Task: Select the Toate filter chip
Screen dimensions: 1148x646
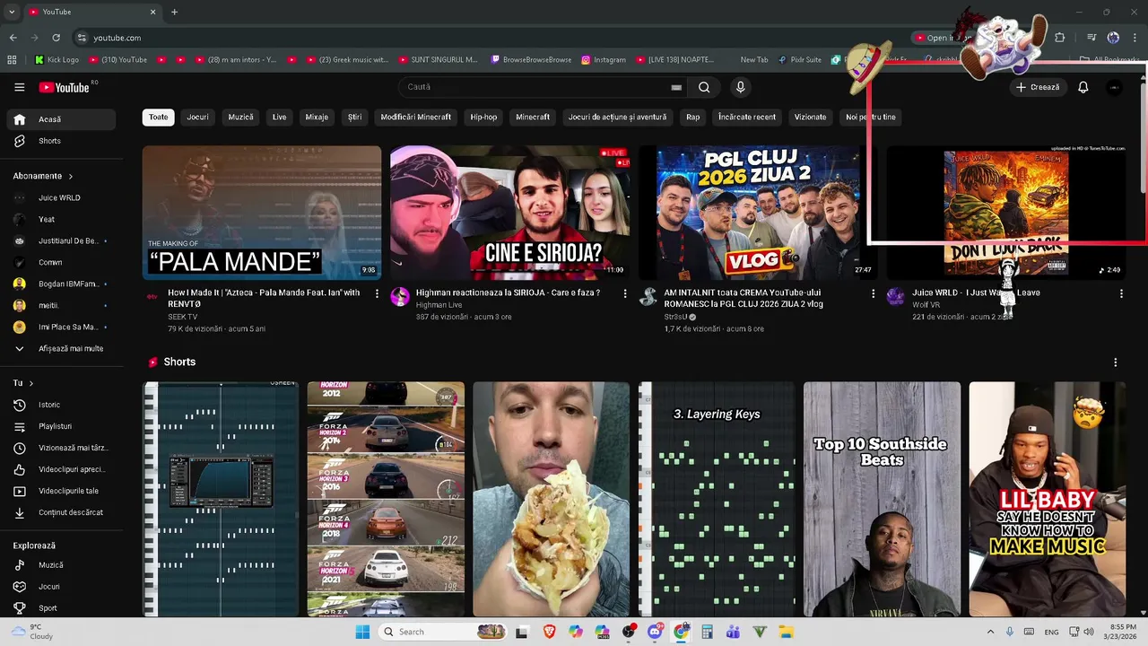Action: [x=158, y=117]
